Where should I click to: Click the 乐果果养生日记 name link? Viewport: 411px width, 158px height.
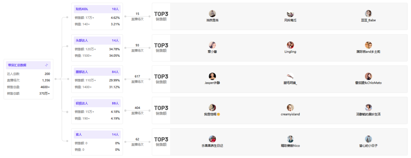click(x=212, y=146)
